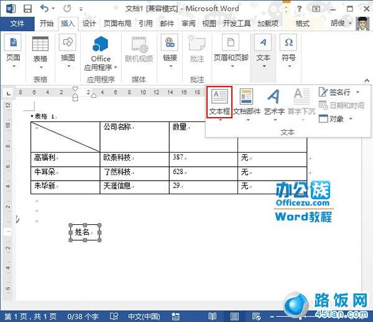
Task: Switch to the 设计 Design tab
Action: click(89, 24)
